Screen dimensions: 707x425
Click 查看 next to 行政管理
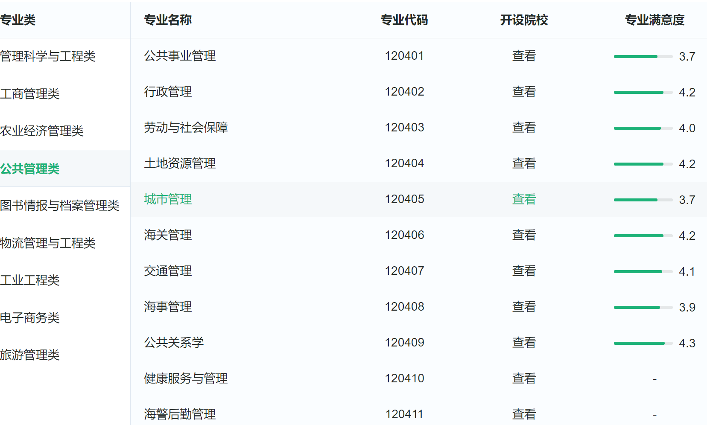(x=523, y=91)
